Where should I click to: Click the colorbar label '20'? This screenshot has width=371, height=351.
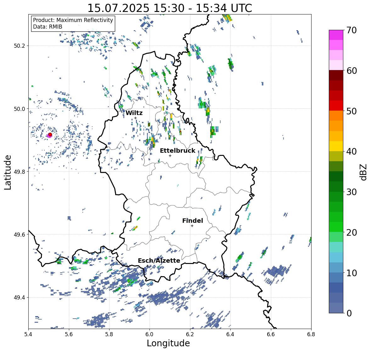[x=351, y=233]
